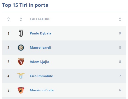Click the Top 15 Tiri in porta heading
128x99 pixels.
tap(25, 5)
